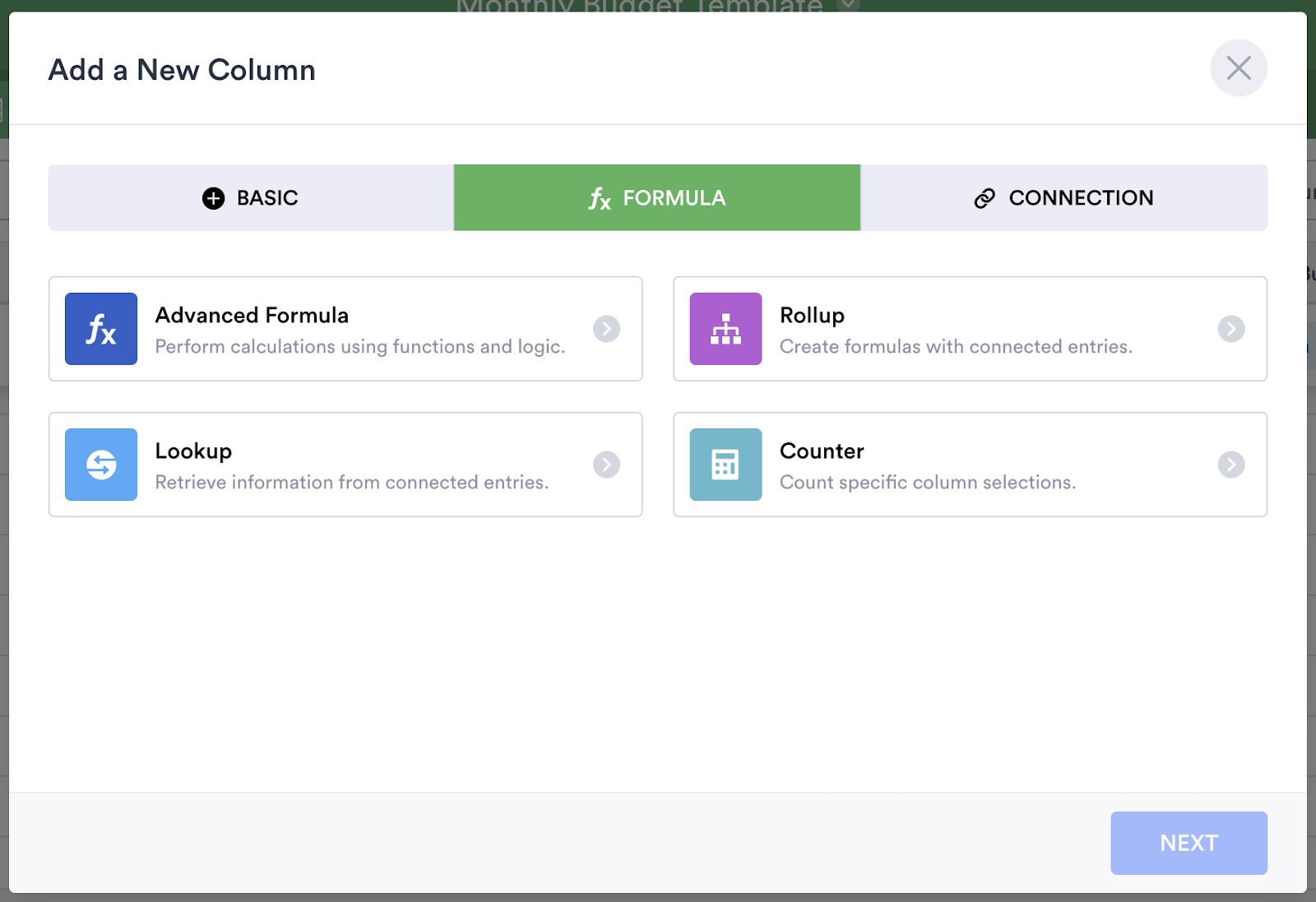Click the fx icon on Formula tab
Viewport: 1316px width, 902px height.
[600, 198]
